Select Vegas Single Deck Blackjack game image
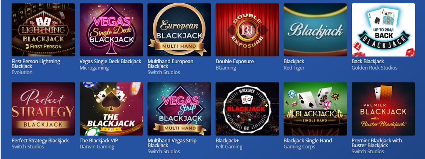425x159 pixels. pyautogui.click(x=111, y=30)
